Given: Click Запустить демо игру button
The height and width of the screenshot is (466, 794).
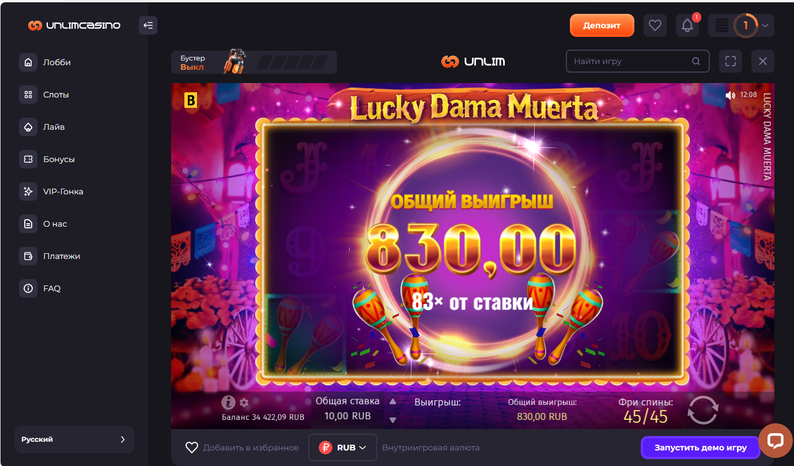Looking at the screenshot, I should click(x=701, y=448).
